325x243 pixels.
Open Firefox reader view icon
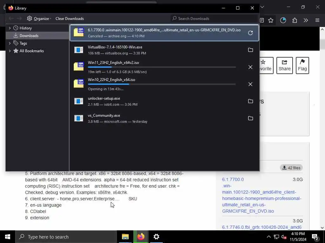pyautogui.click(x=262, y=20)
